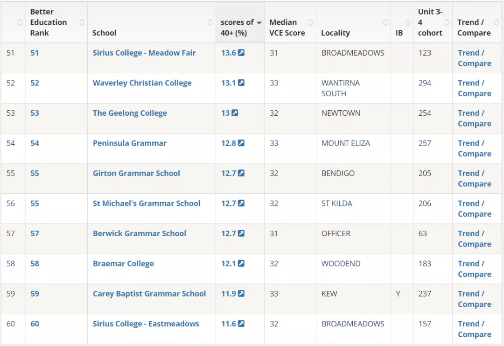The width and height of the screenshot is (504, 346).
Task: Open the 12.8 score value link
Action: pos(229,143)
